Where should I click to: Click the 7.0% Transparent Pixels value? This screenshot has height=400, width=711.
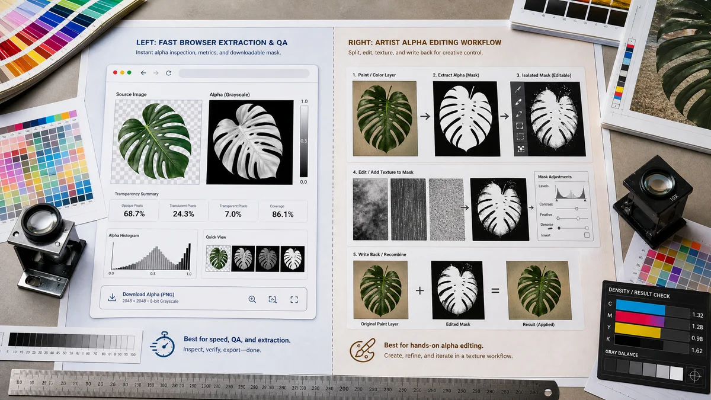(233, 214)
